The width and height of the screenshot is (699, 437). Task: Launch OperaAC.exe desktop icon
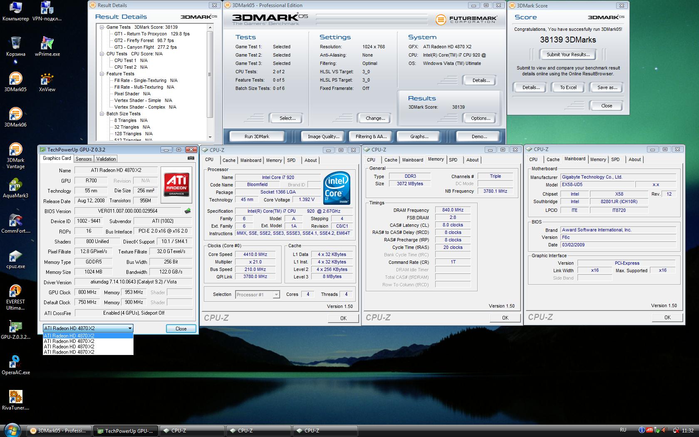15,365
